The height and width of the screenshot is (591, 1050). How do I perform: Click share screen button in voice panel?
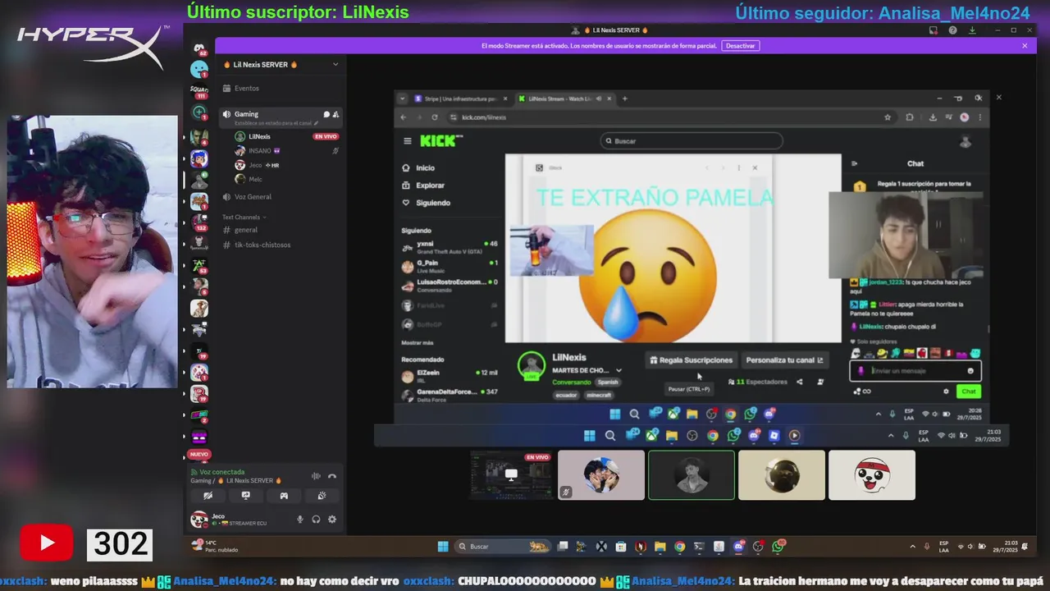(x=245, y=496)
